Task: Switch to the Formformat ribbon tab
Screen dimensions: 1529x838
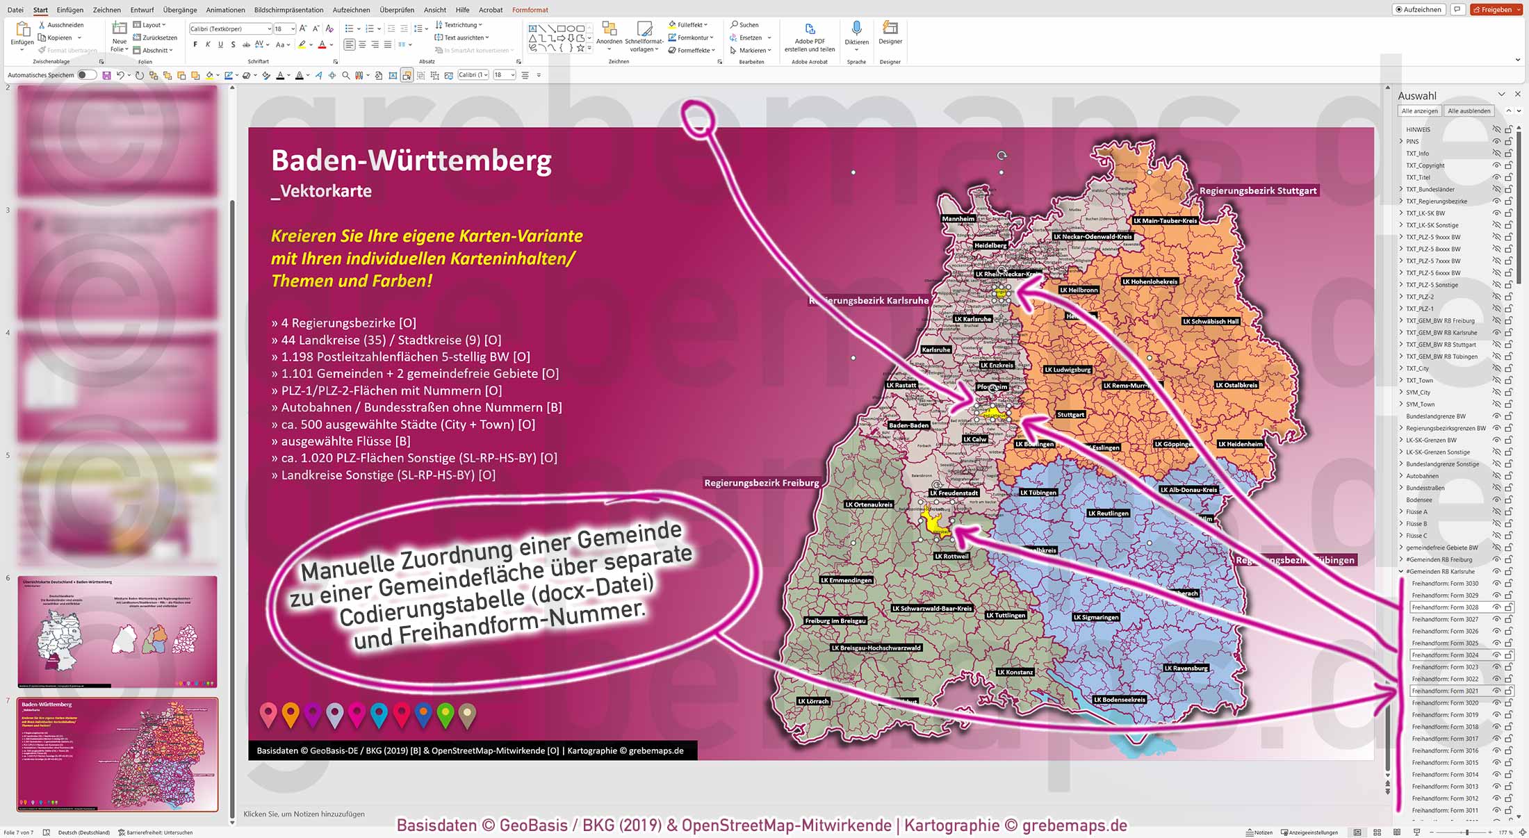Action: (x=530, y=10)
